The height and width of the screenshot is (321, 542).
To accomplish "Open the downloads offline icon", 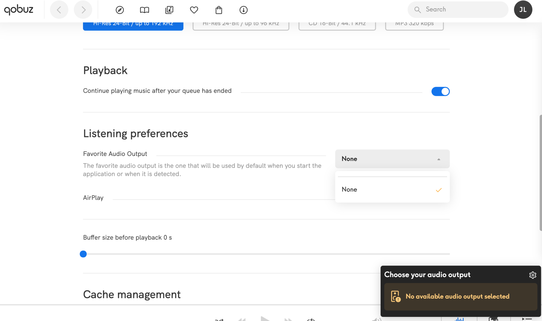I will [x=243, y=10].
